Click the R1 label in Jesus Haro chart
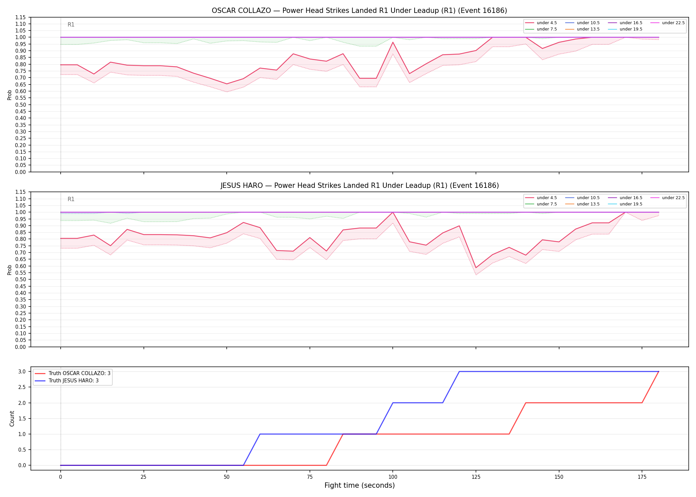 (x=71, y=199)
